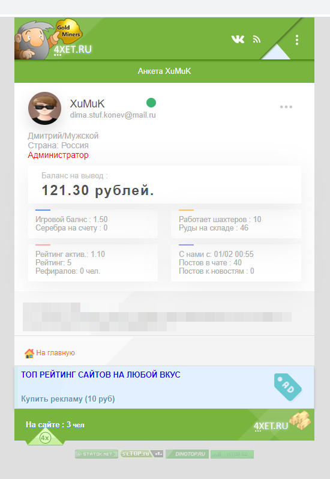Screen dimensions: 330x479
Task: Open the VK social page icon
Action: (x=238, y=39)
